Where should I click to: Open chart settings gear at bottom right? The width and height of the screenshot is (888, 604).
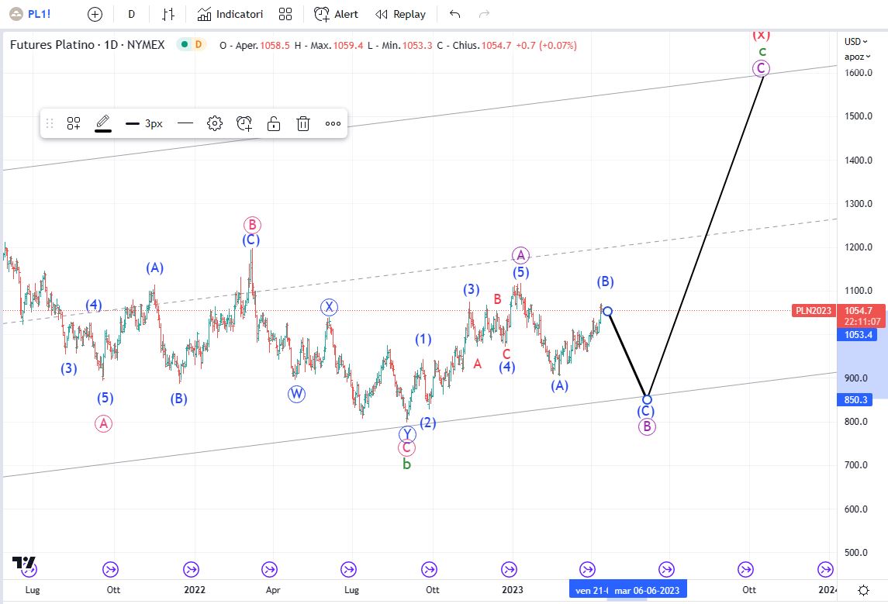point(864,590)
